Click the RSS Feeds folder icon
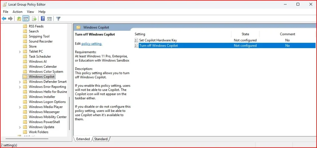This screenshot has width=317, height=148. point(25,26)
